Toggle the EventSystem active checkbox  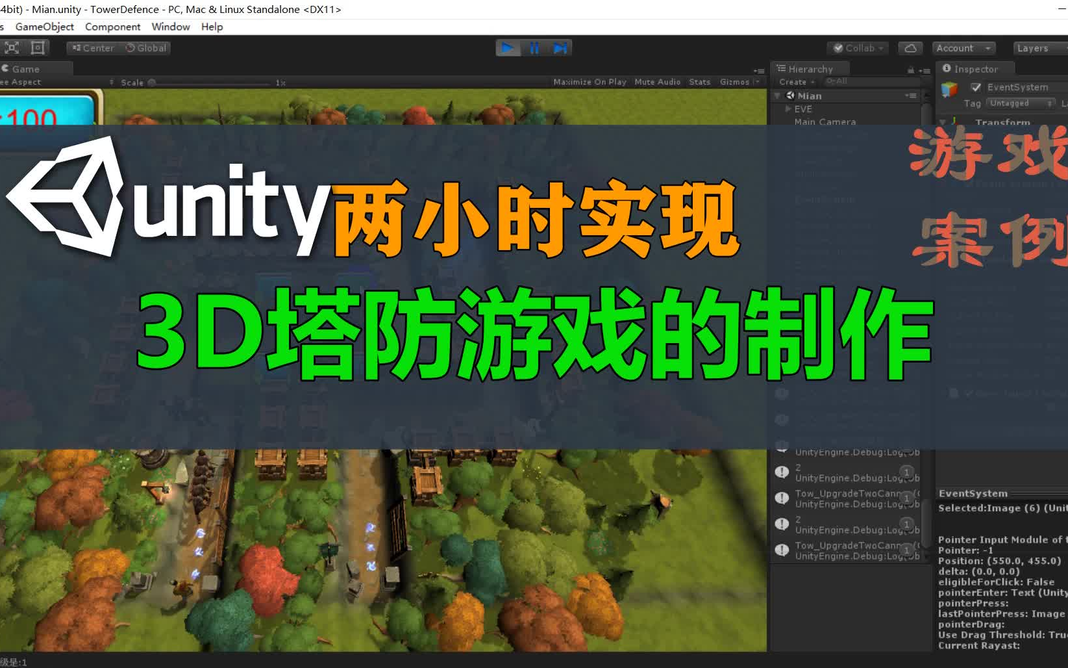[975, 87]
